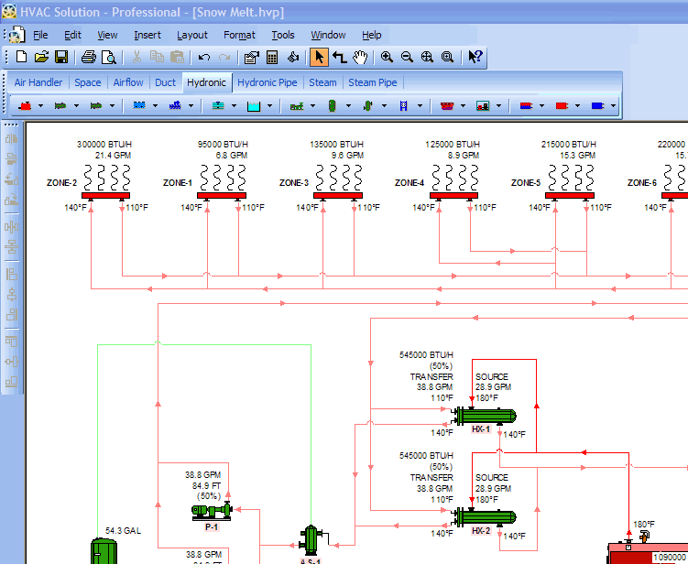The image size is (688, 564).
Task: Open dropdown beside green pump icon
Action: tap(312, 105)
